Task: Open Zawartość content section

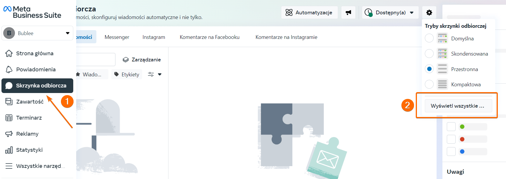Action: pos(9,102)
